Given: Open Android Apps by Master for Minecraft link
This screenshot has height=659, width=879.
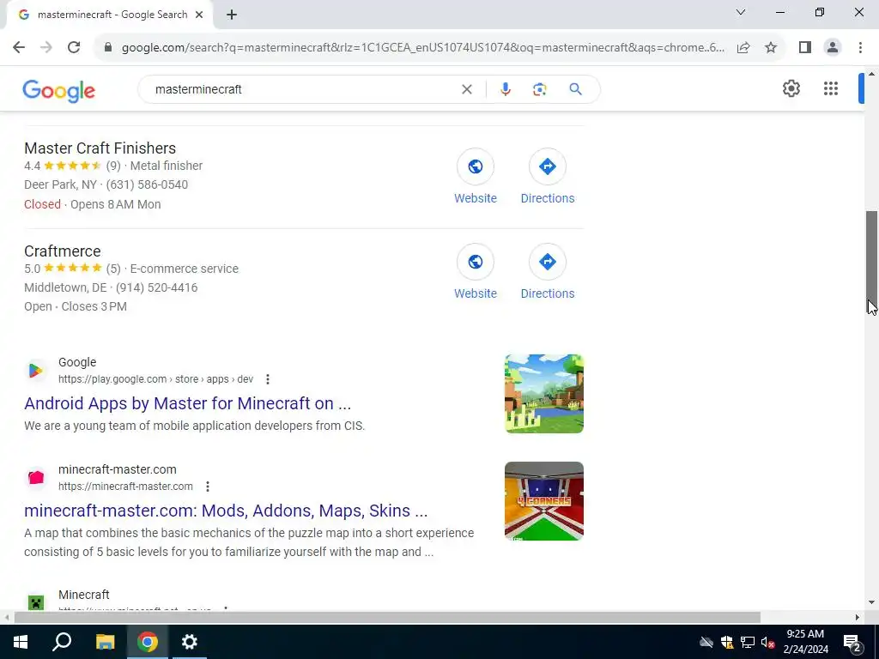Looking at the screenshot, I should pyautogui.click(x=188, y=403).
